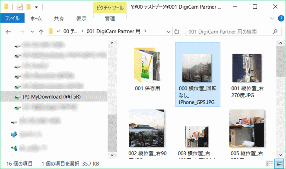Click the ピクチャ ツール contextual tab header
The height and width of the screenshot is (169, 286).
point(110,8)
